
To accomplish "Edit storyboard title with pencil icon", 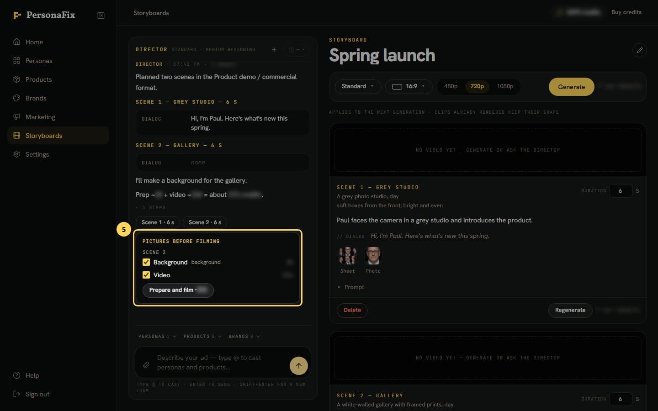I will point(640,50).
